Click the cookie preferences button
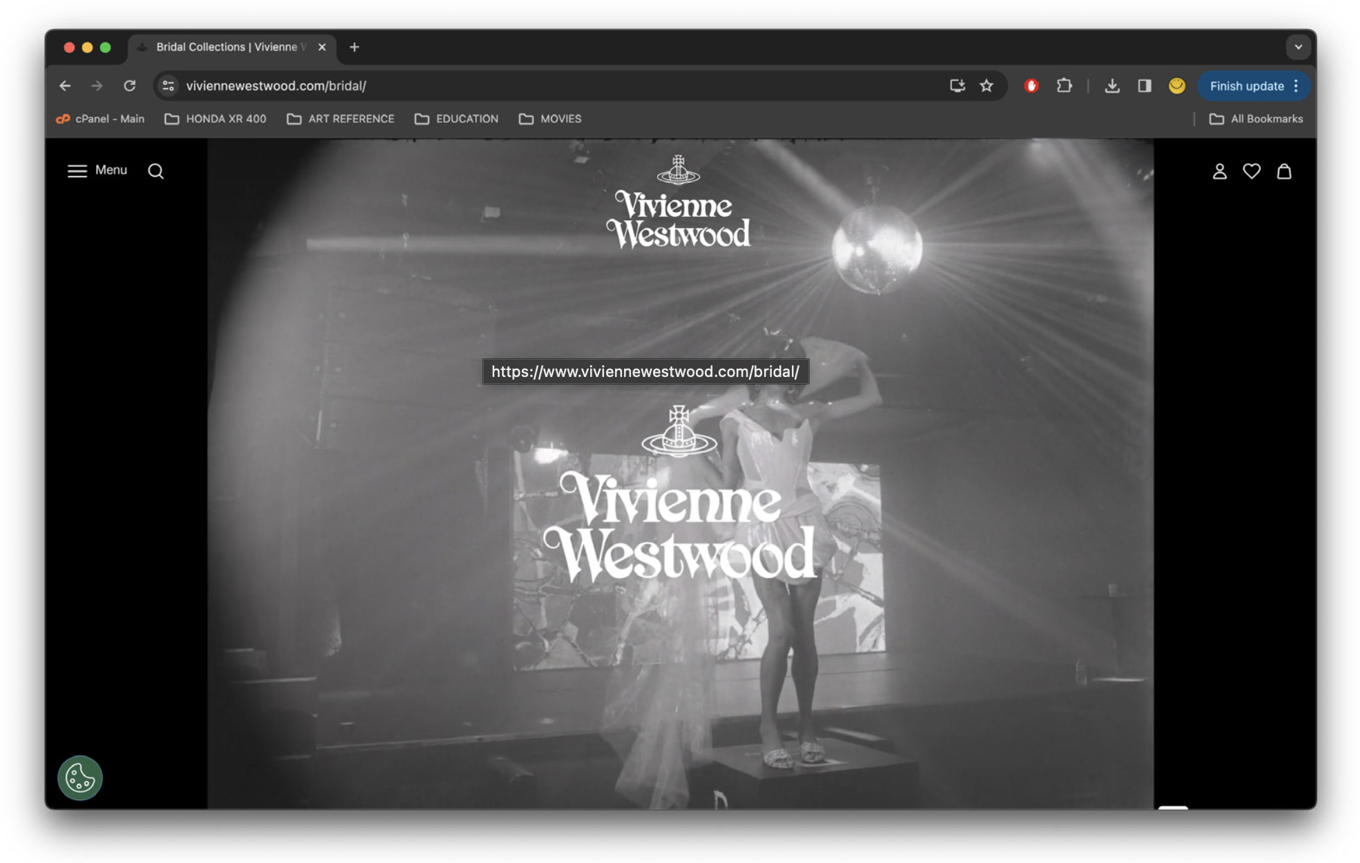This screenshot has height=863, width=1360. click(80, 778)
